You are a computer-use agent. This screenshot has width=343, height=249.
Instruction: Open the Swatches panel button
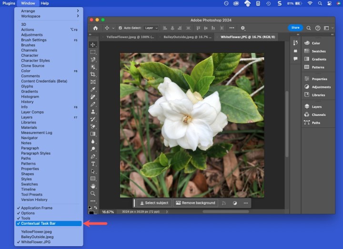pos(315,51)
